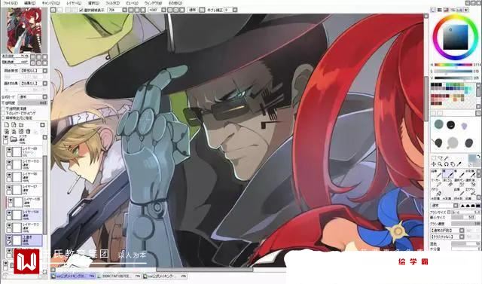Hide the レイヤー110 layer with its eye icon
The image size is (482, 284).
pyautogui.click(x=9, y=162)
